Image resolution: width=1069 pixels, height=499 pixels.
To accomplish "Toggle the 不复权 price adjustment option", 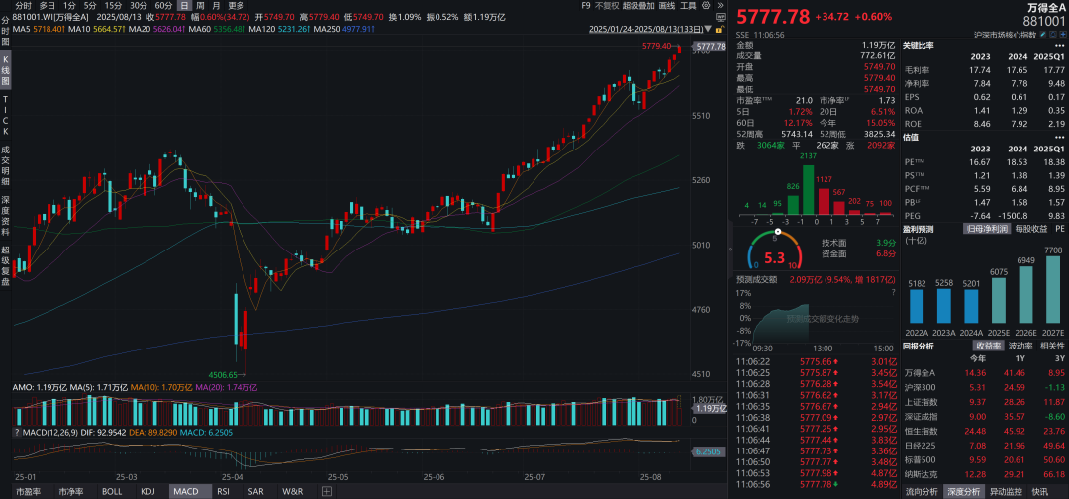I will (x=607, y=6).
